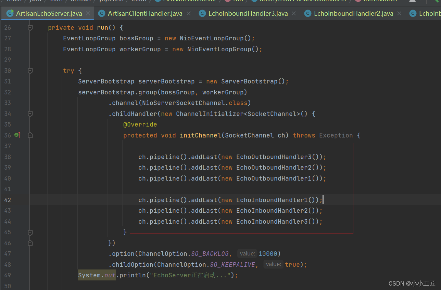The height and width of the screenshot is (290, 441).
Task: Collapse the try block fold on line 30
Action: click(x=30, y=71)
